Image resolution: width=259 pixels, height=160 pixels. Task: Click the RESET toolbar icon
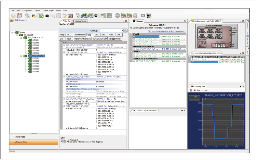(117, 15)
